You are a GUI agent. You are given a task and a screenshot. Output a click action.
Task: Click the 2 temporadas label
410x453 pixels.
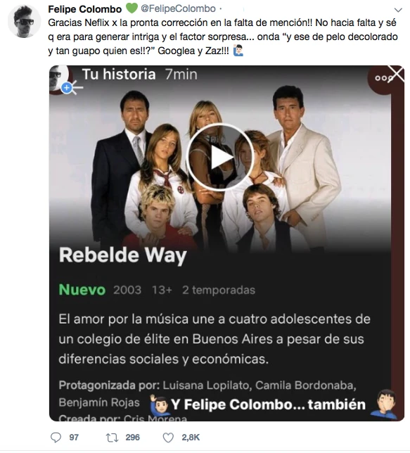pyautogui.click(x=219, y=290)
